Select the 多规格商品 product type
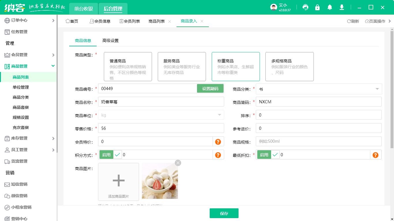 coord(289,66)
